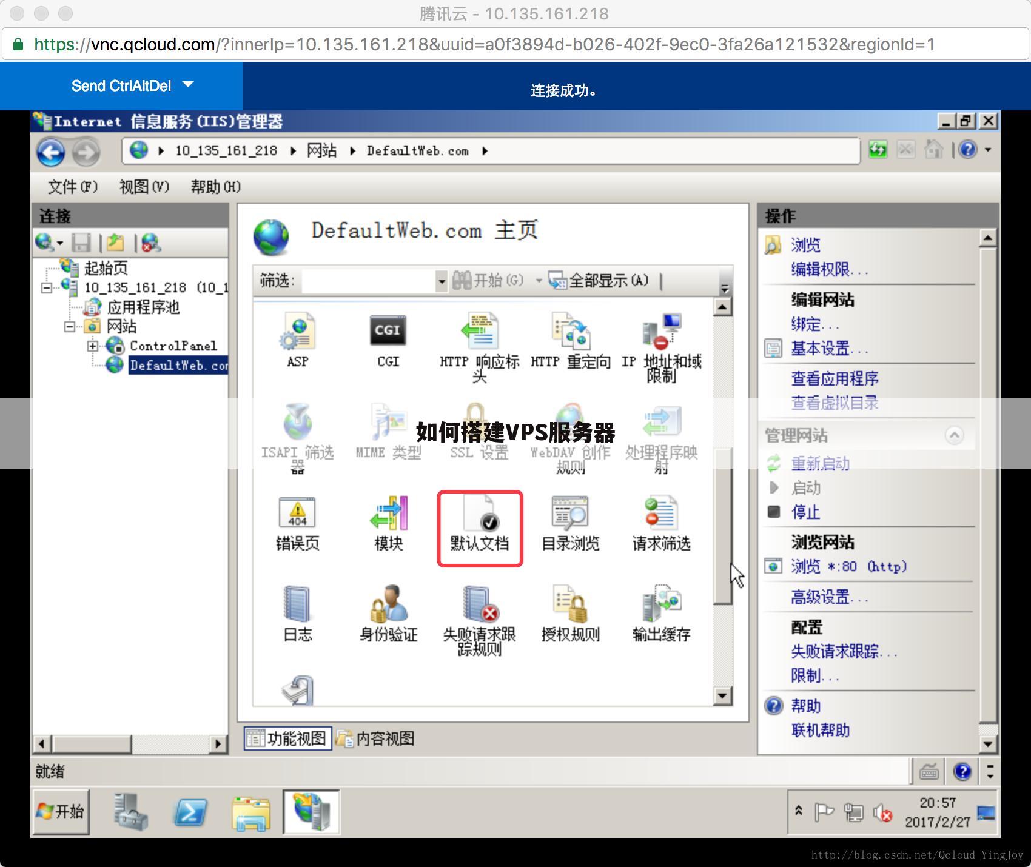Expand the ControlPanel tree node

click(x=92, y=346)
